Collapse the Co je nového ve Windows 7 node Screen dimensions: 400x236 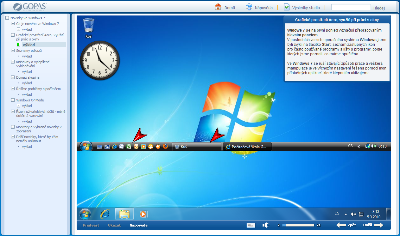pyautogui.click(x=13, y=24)
